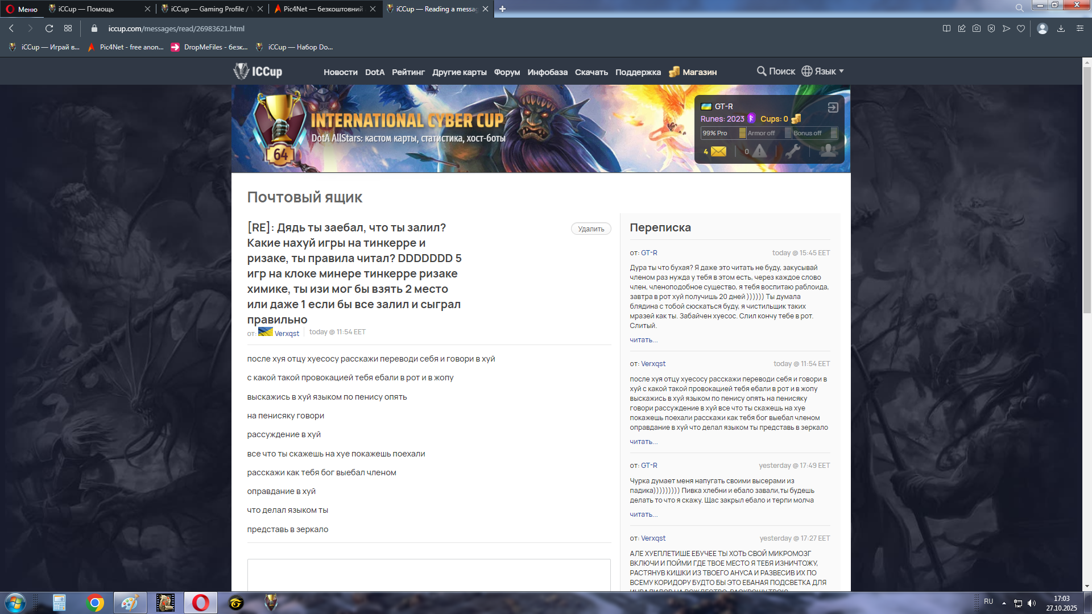Toggle the Bonus off switch

[x=833, y=133]
